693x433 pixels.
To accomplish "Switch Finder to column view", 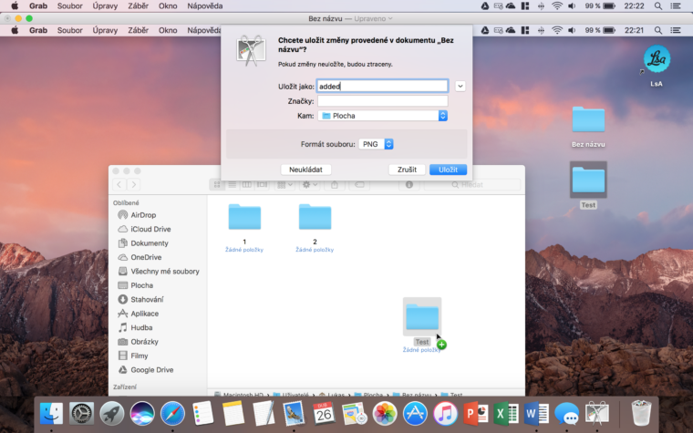I will [x=246, y=185].
